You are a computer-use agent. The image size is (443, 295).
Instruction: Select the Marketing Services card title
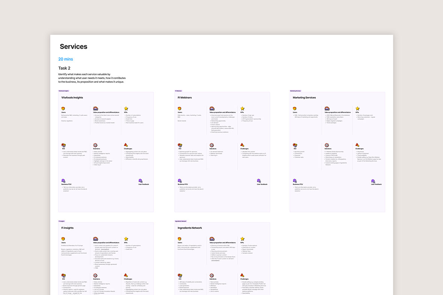tap(304, 98)
